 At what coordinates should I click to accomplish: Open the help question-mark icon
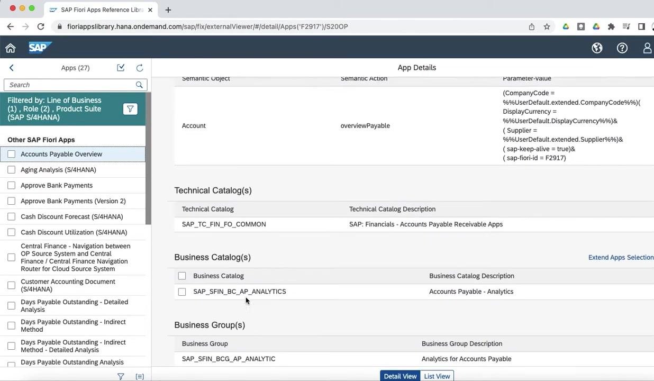tap(622, 48)
